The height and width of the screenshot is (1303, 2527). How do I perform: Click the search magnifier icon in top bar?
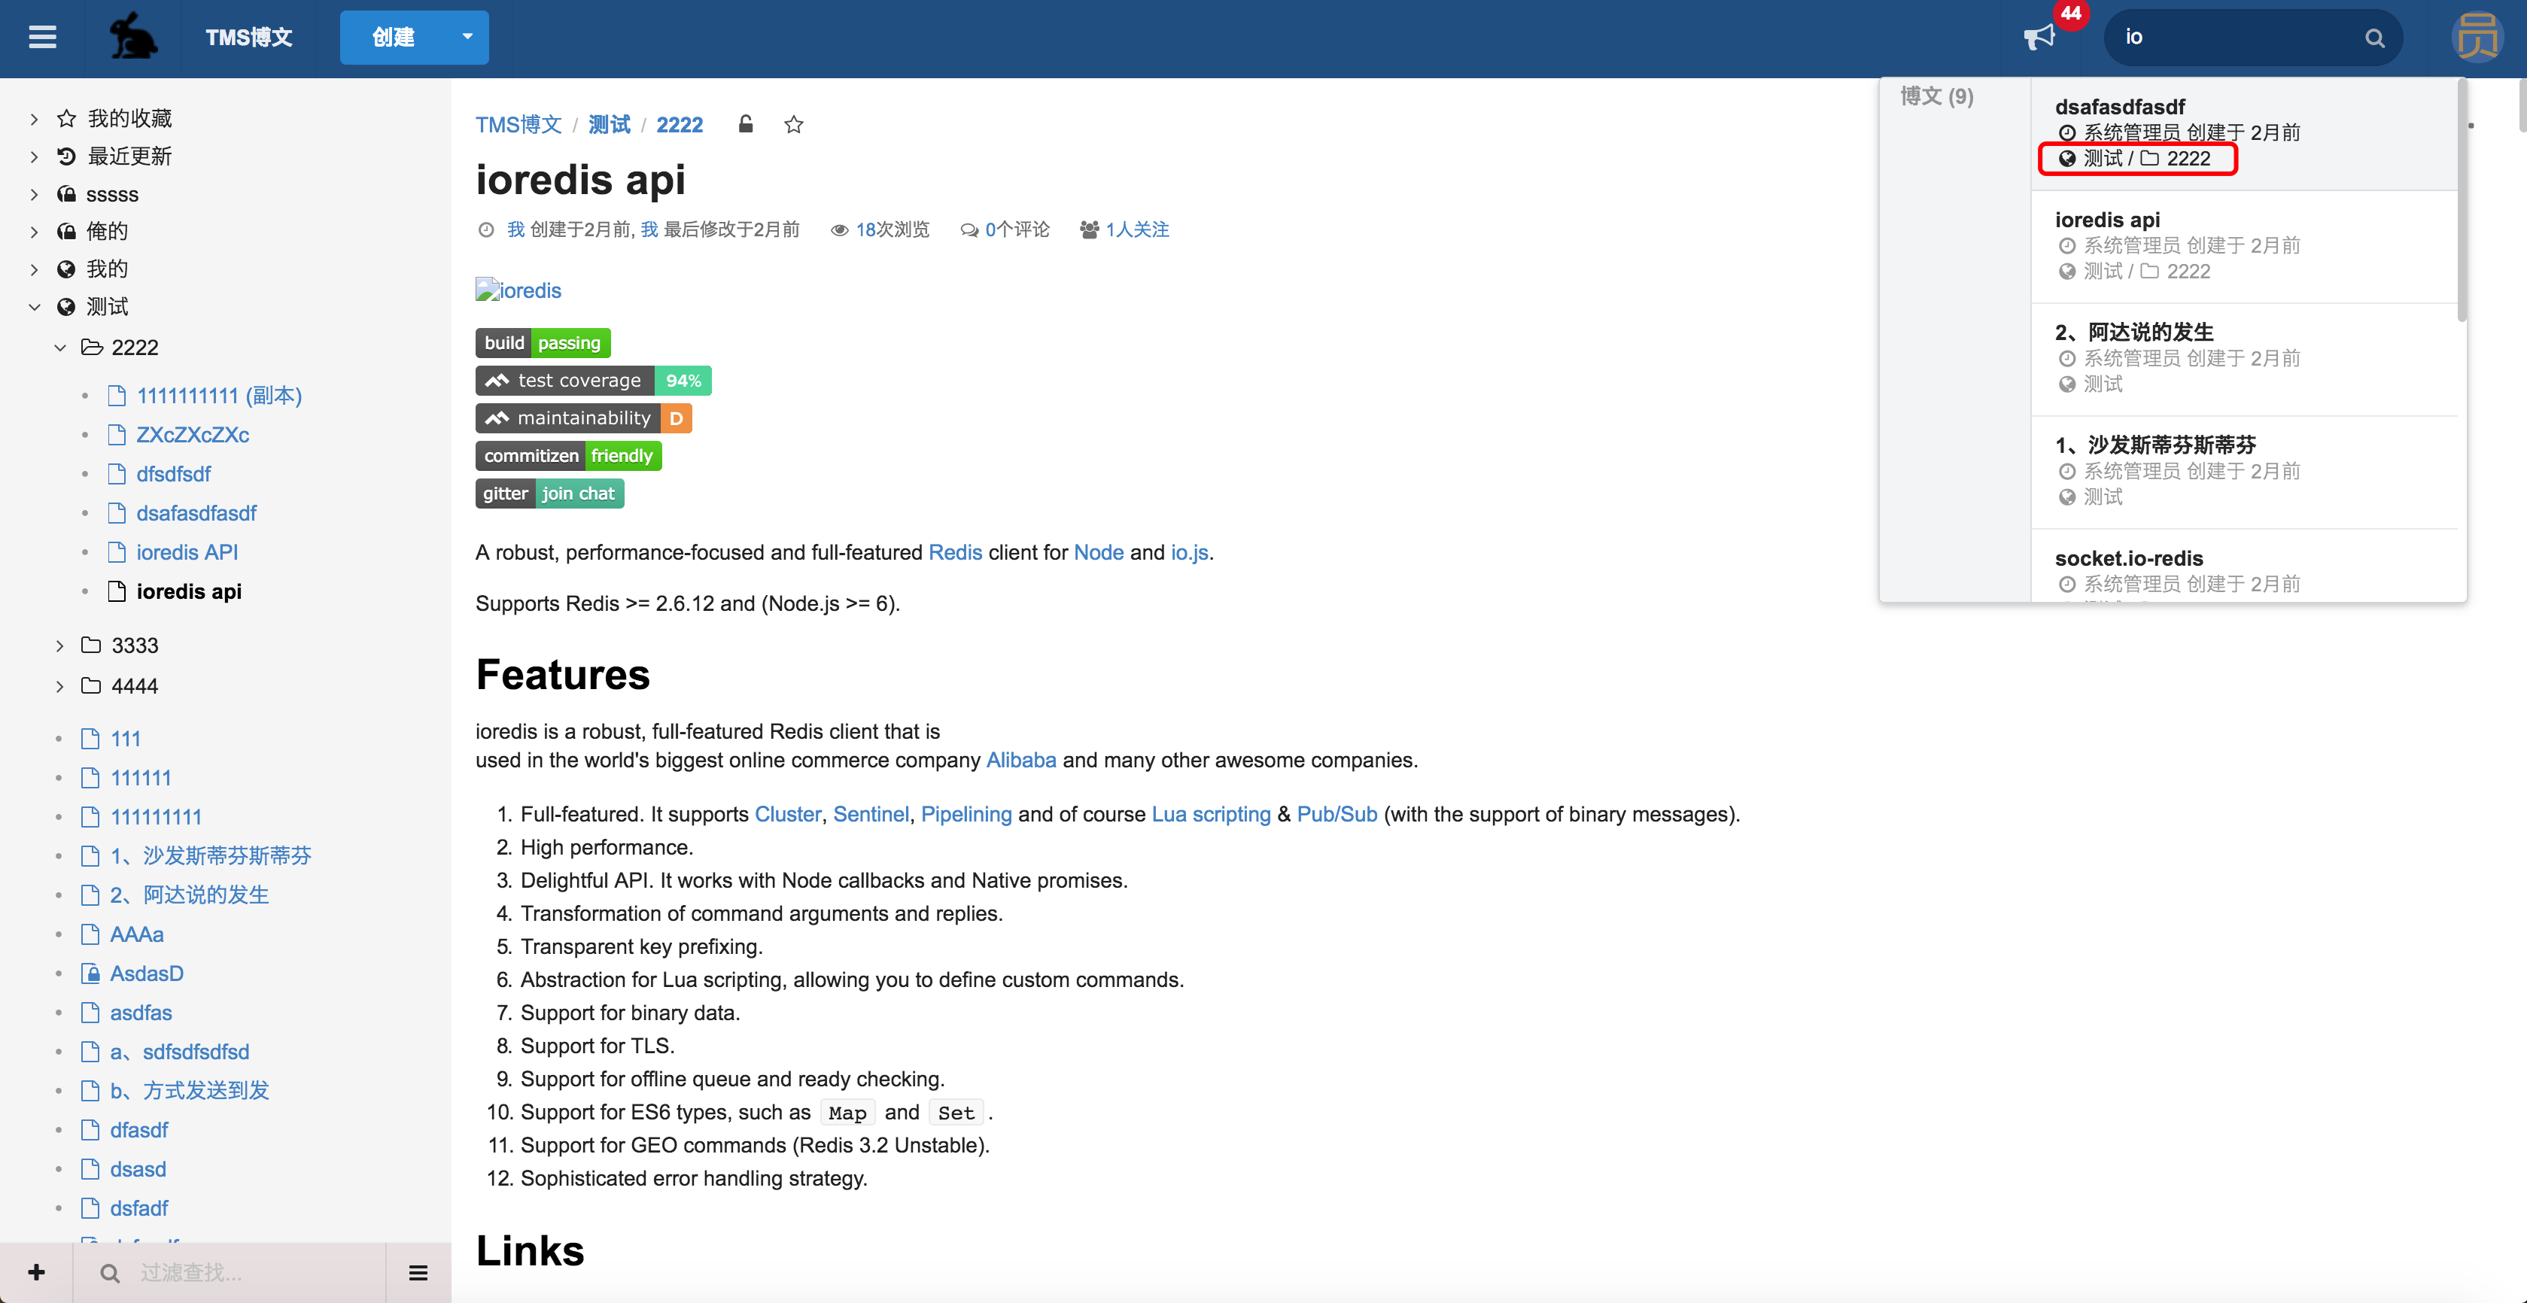tap(2374, 38)
